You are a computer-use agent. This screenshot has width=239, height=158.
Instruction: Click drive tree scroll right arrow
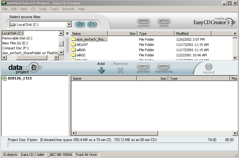tap(56, 58)
